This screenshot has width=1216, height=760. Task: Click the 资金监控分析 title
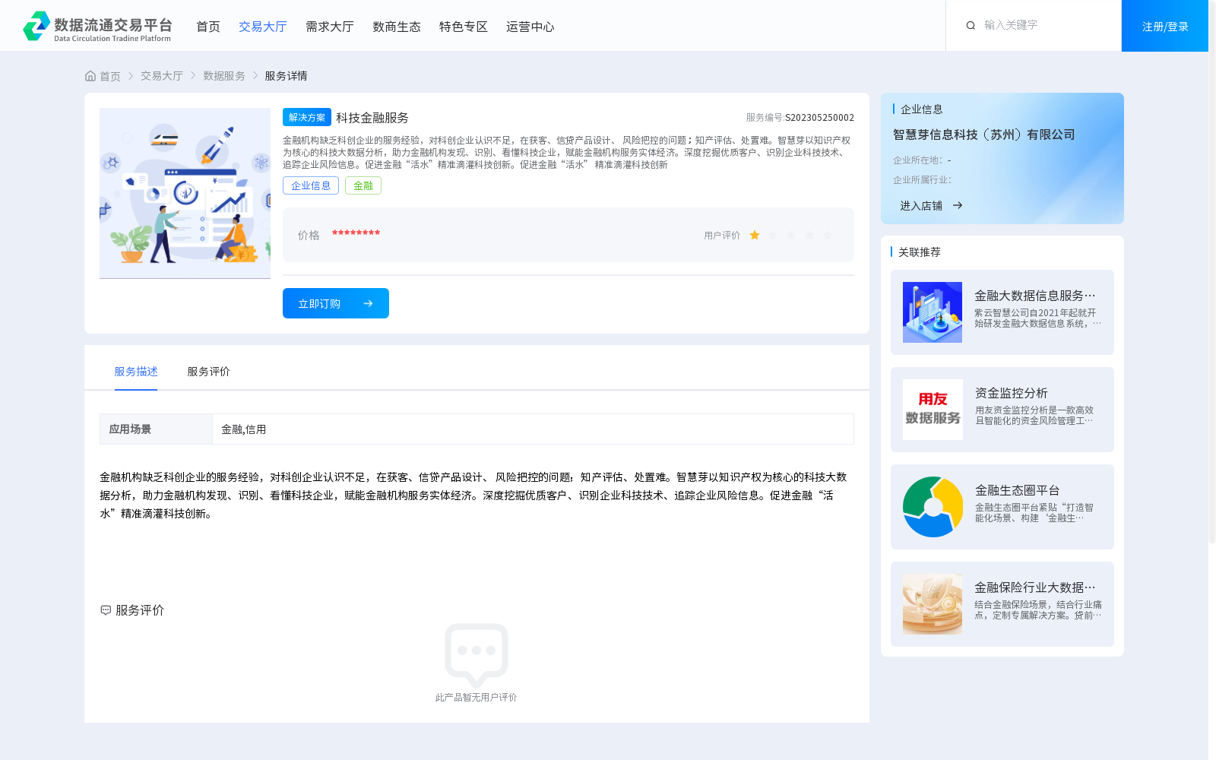point(1012,393)
